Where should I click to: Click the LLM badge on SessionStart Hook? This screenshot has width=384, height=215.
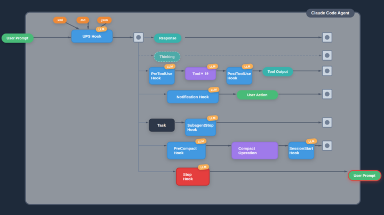pyautogui.click(x=311, y=141)
